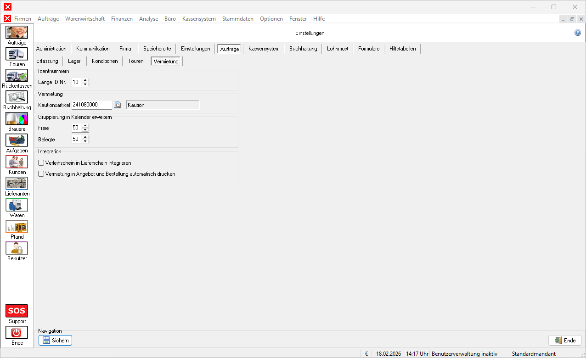Open the Kunden sidebar icon
The width and height of the screenshot is (586, 358).
(x=17, y=162)
